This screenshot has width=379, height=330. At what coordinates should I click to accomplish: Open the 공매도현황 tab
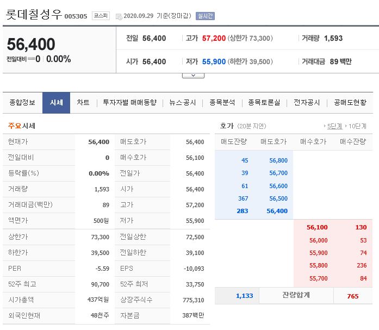pyautogui.click(x=350, y=102)
